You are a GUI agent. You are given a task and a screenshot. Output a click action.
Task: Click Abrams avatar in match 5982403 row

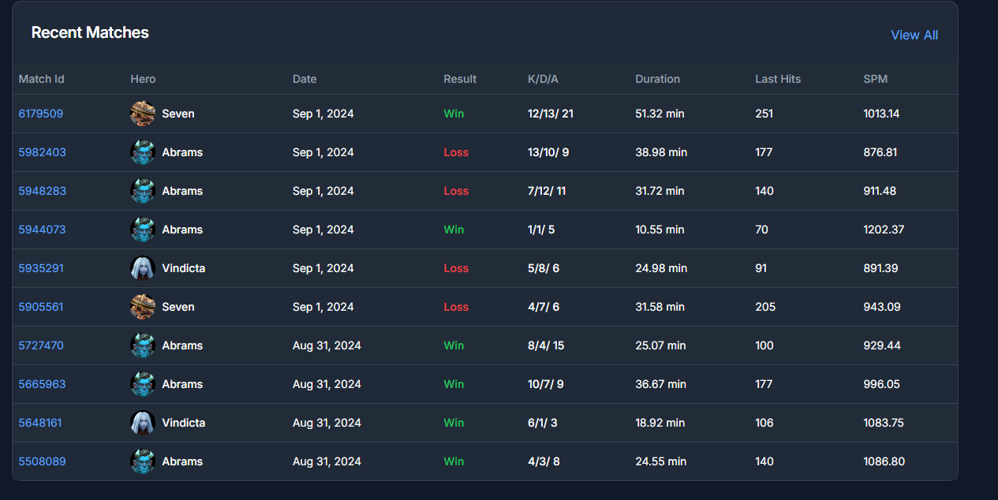click(143, 152)
